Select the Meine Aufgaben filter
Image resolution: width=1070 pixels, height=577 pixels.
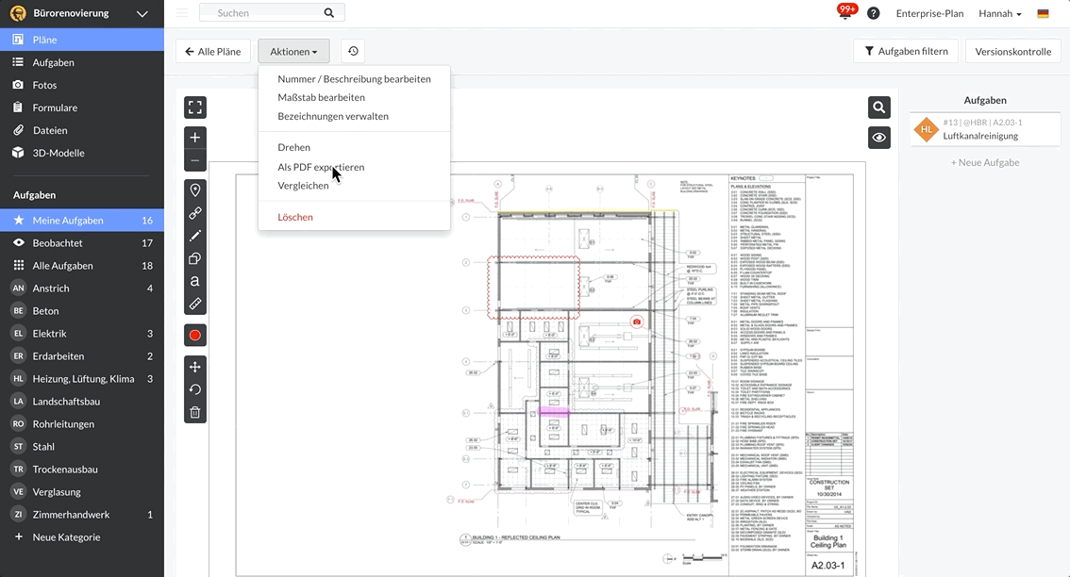click(x=82, y=220)
